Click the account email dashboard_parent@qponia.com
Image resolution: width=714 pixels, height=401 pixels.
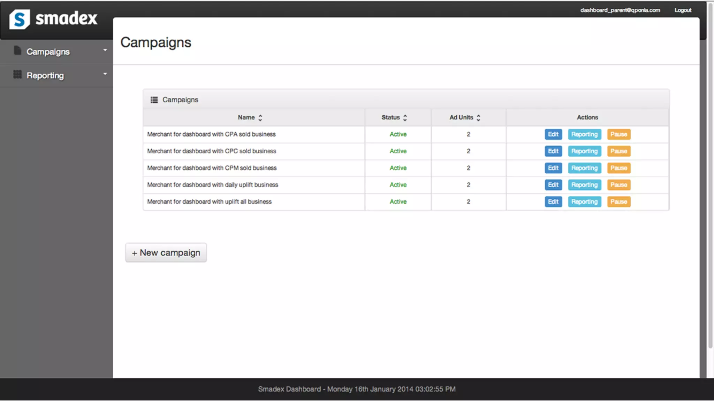pyautogui.click(x=620, y=10)
